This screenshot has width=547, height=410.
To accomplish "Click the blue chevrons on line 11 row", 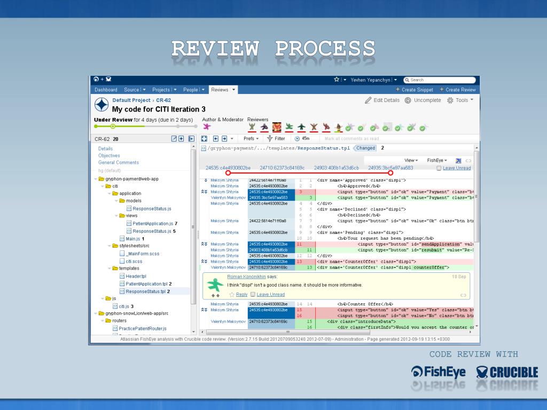I will coord(204,244).
